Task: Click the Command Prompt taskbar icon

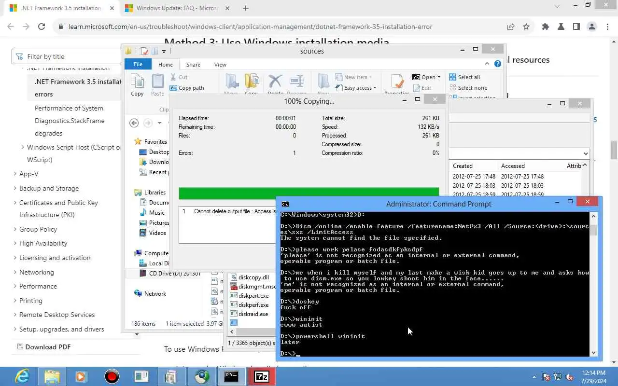Action: click(x=231, y=376)
